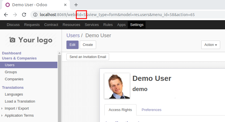Screen dimensions: 225x122
Task: Open the Requests menu
Action: pos(32,25)
